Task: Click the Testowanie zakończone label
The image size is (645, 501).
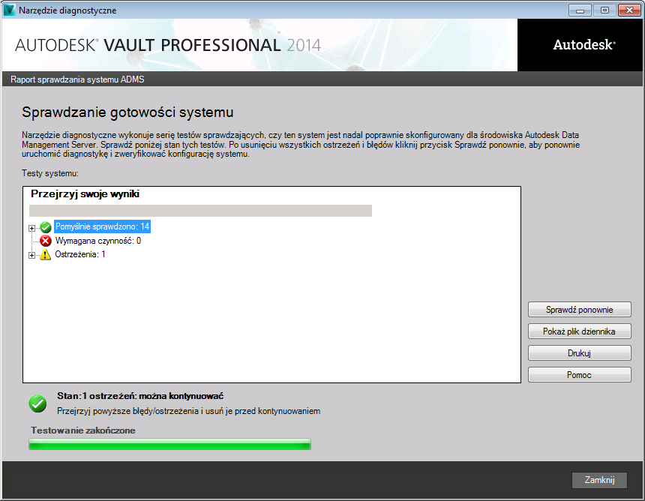Action: tap(83, 430)
